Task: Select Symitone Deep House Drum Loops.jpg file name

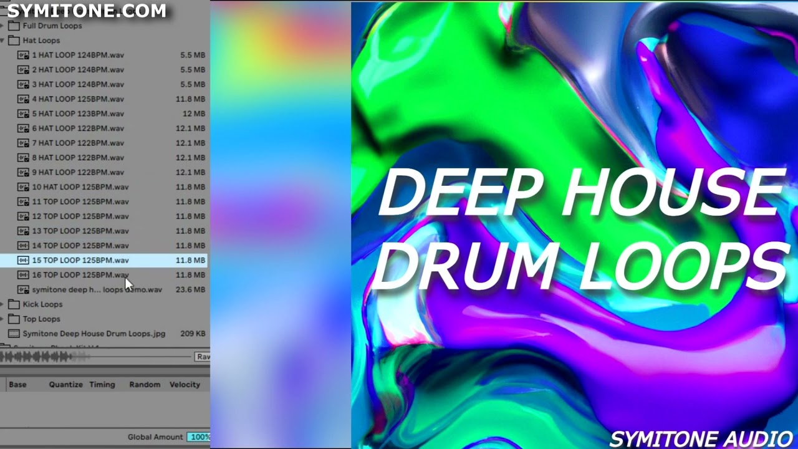Action: click(x=94, y=334)
